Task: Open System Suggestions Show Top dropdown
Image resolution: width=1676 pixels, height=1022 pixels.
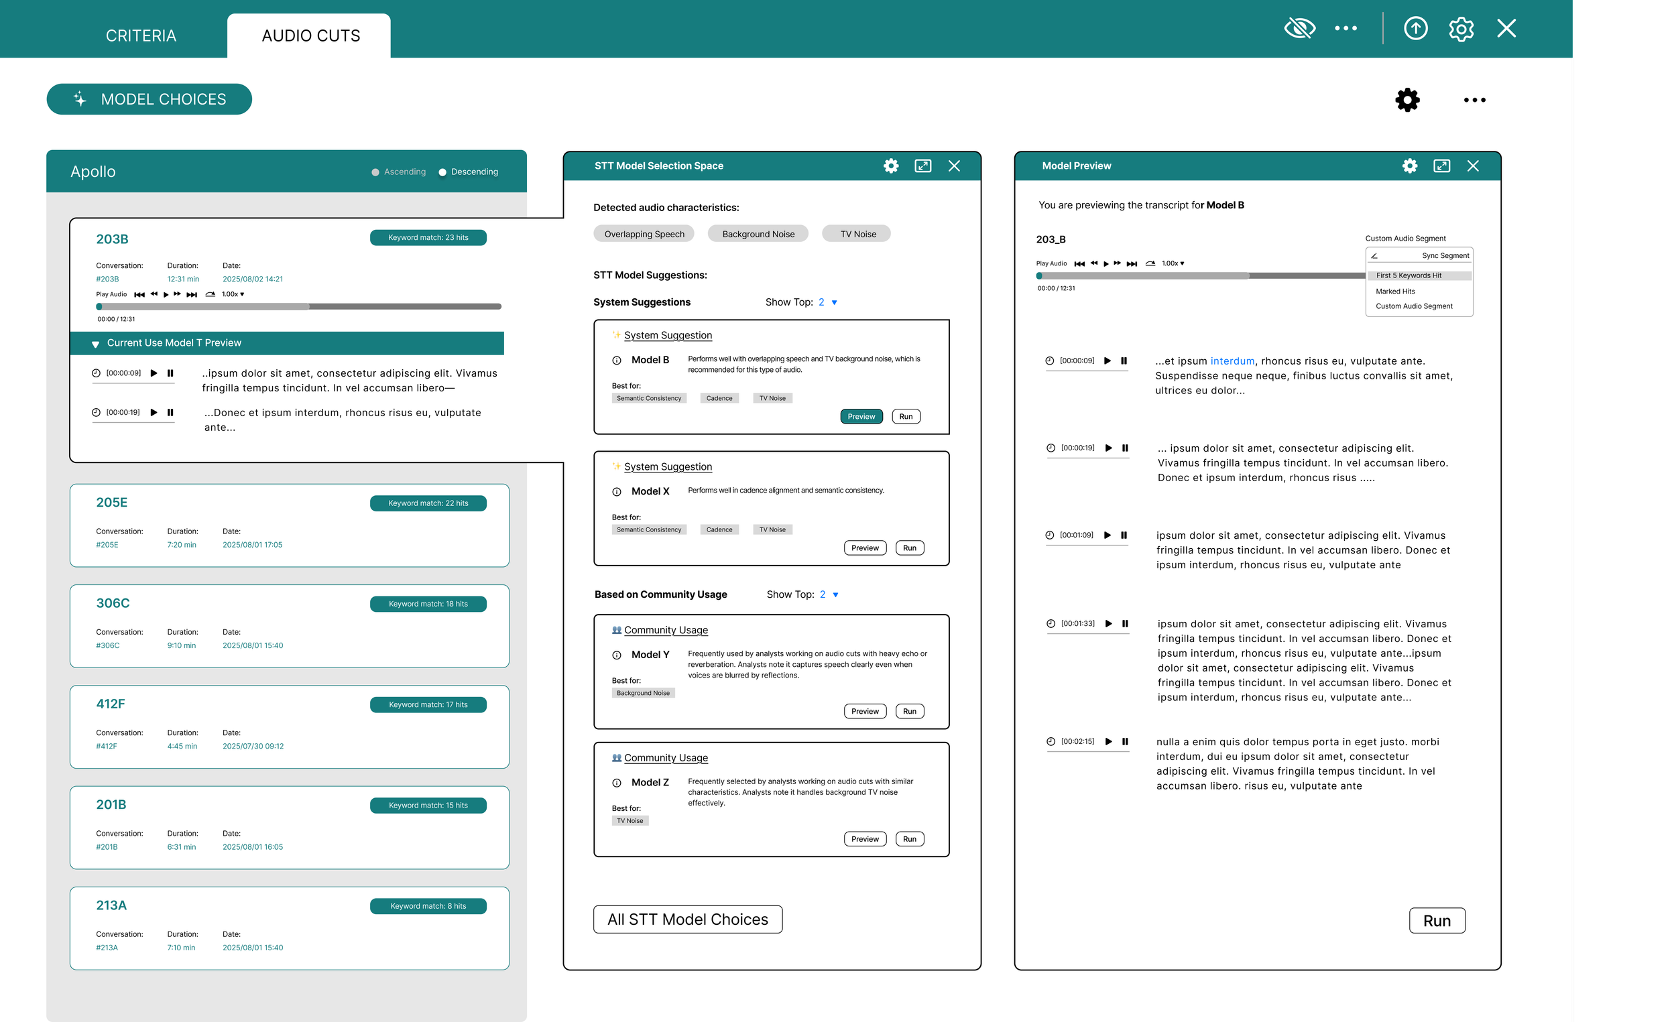Action: [x=834, y=303]
